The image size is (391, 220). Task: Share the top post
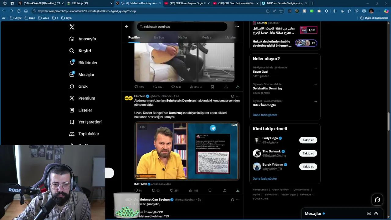tap(226, 87)
